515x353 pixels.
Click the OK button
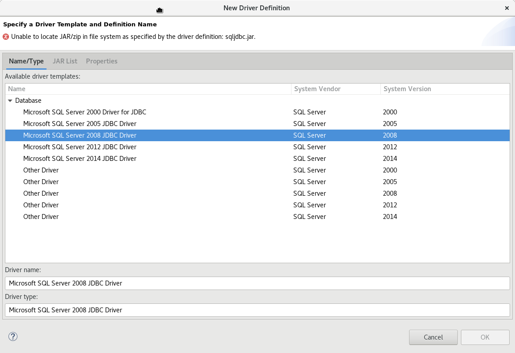pos(485,337)
